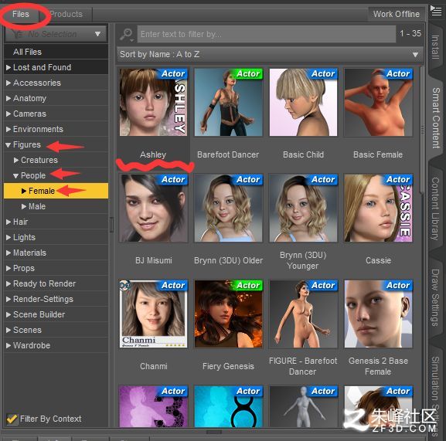Expand the Hair category arrow
Screen dimensions: 446x441
9,222
